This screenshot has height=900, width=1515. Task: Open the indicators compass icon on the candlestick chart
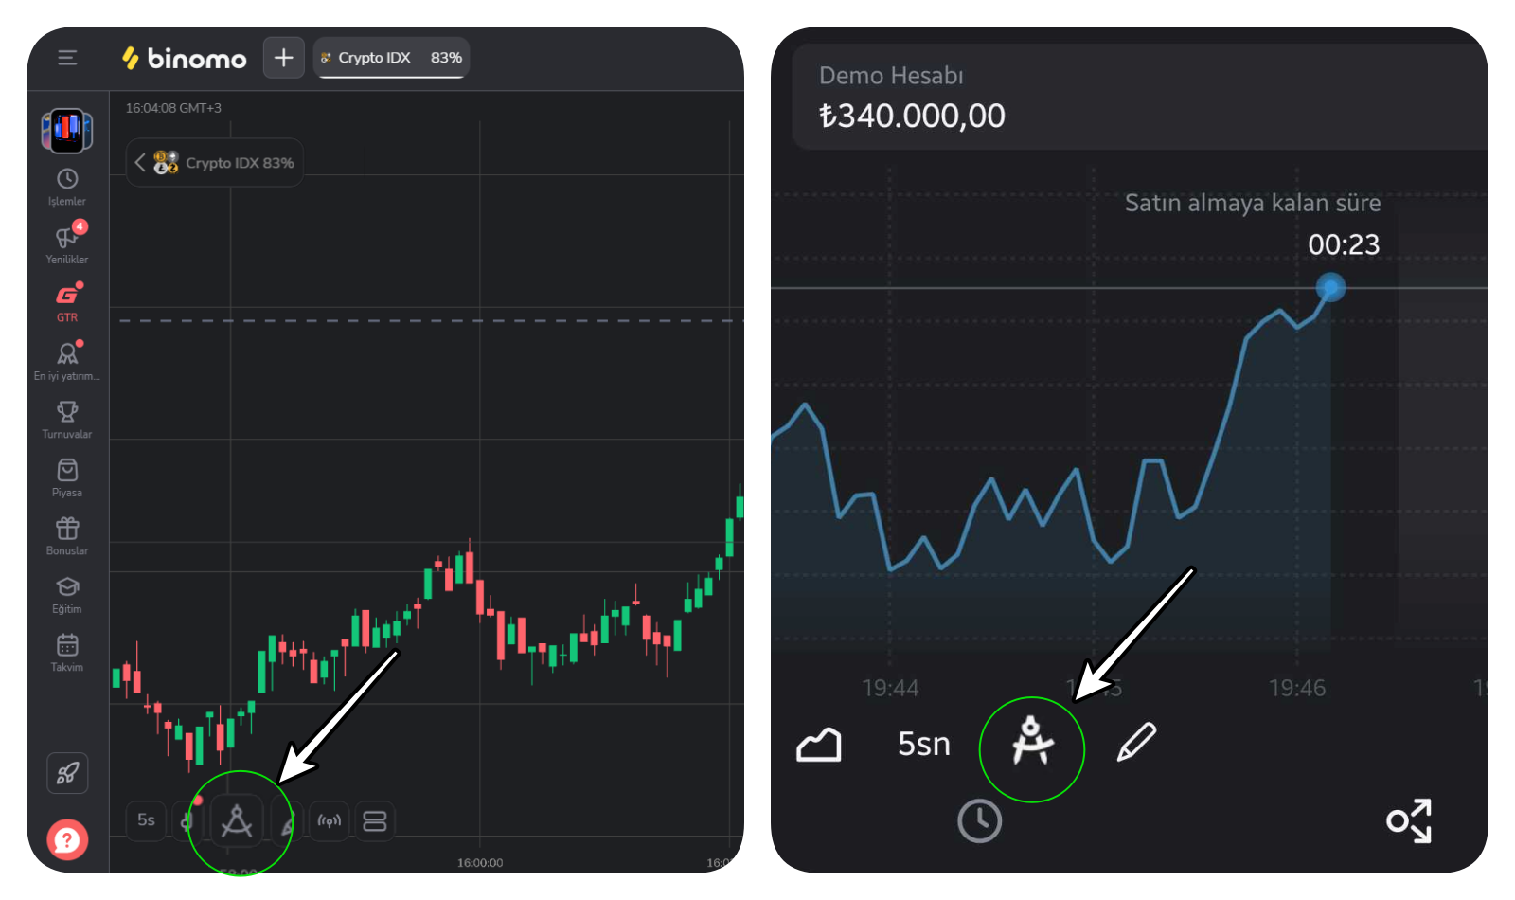pyautogui.click(x=239, y=820)
